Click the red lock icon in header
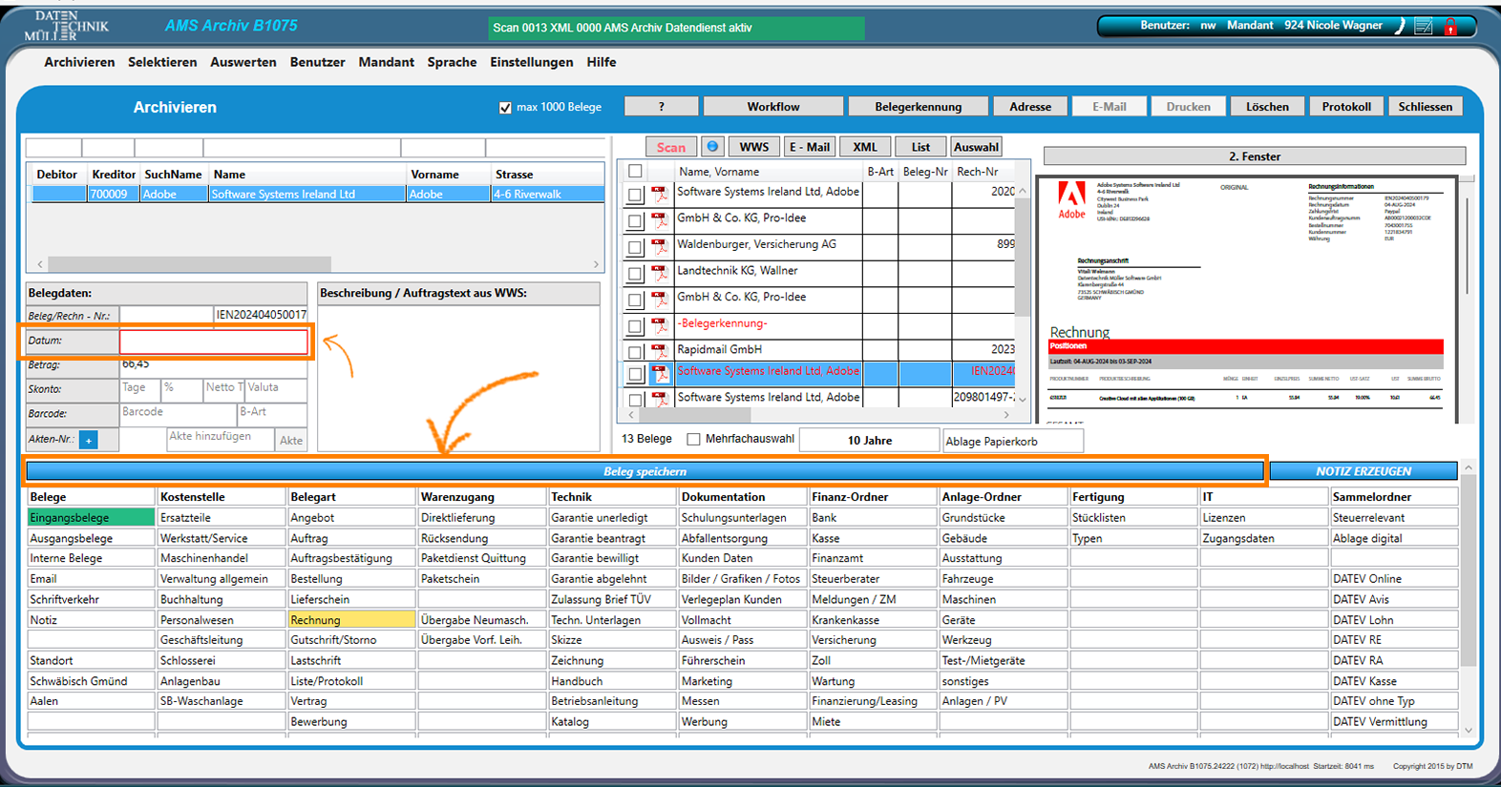The height and width of the screenshot is (787, 1501). coord(1450,27)
